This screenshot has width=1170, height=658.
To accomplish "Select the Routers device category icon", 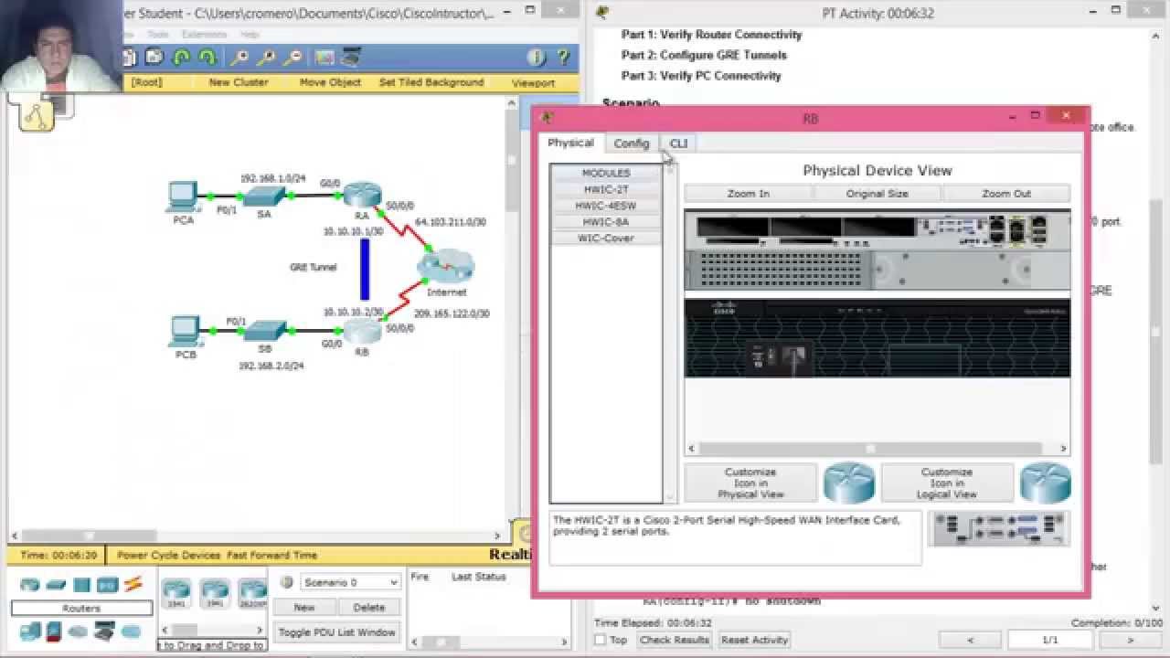I will click(30, 584).
